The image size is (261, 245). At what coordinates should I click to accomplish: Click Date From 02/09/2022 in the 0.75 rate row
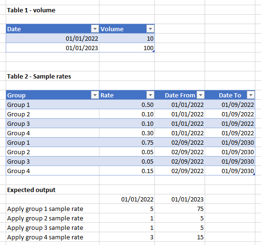(180, 143)
